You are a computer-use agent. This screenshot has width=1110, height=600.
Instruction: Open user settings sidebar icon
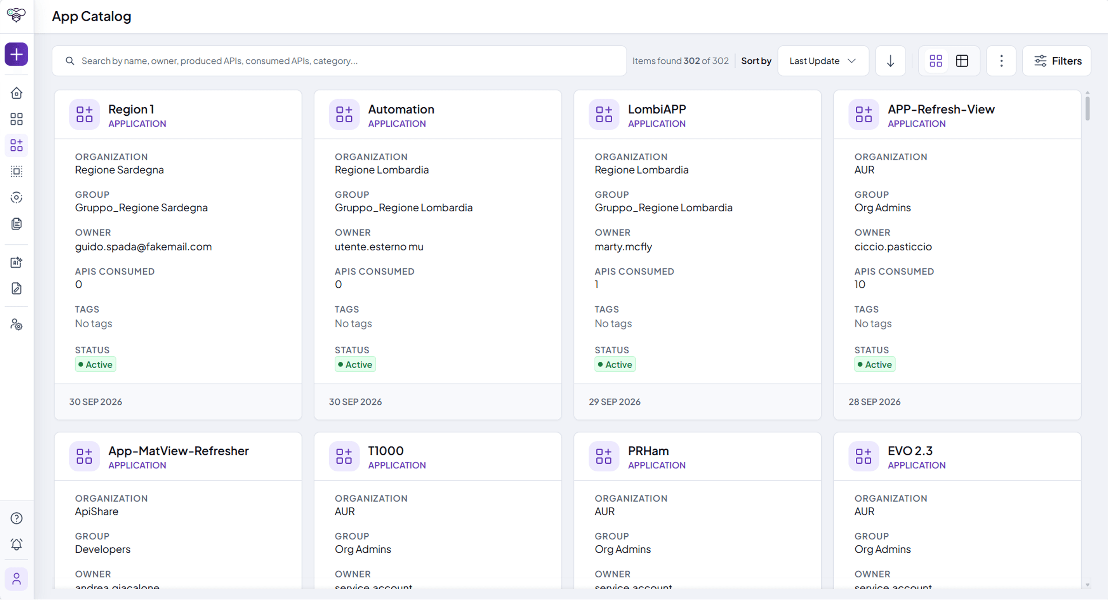[16, 325]
